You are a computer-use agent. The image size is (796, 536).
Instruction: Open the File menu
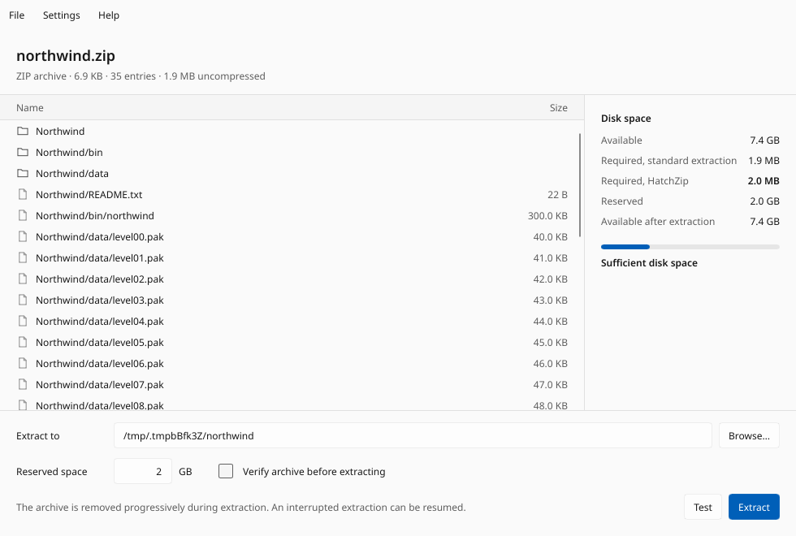[17, 15]
